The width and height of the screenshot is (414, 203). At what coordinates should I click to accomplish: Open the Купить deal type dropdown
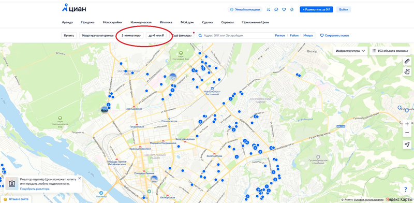(x=69, y=35)
